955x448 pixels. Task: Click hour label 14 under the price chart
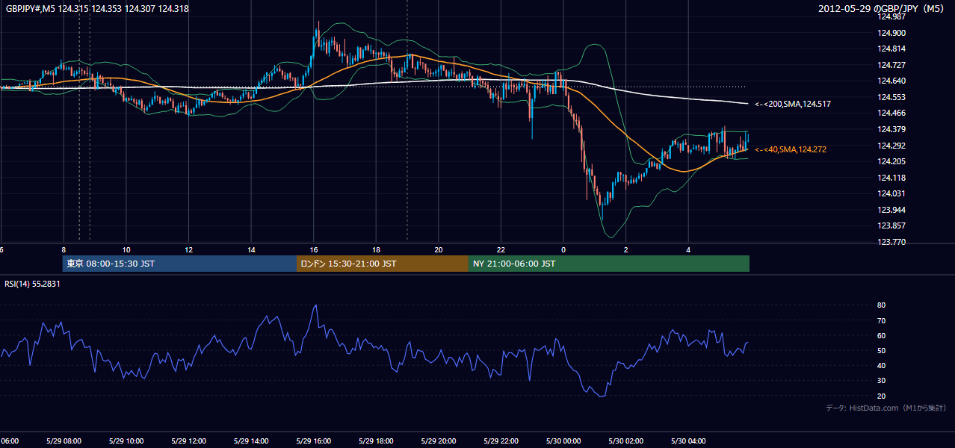(x=251, y=249)
